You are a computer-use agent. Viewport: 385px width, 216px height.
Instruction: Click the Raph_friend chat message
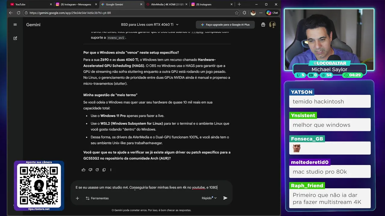click(x=330, y=199)
